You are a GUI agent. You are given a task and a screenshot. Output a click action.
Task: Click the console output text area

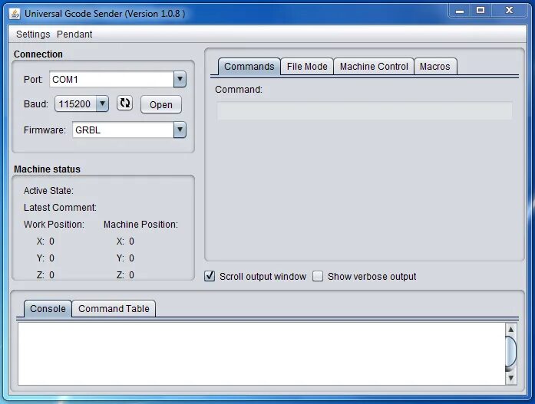[x=261, y=353]
